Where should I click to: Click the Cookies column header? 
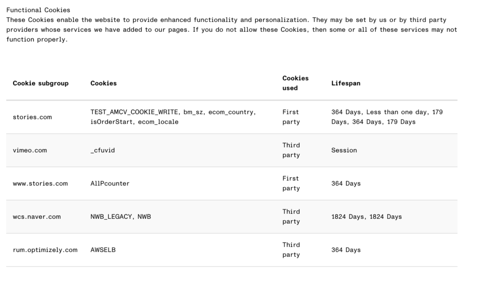pos(104,83)
